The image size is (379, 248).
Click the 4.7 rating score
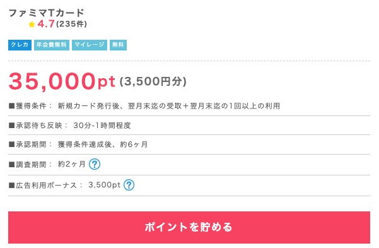pyautogui.click(x=45, y=24)
